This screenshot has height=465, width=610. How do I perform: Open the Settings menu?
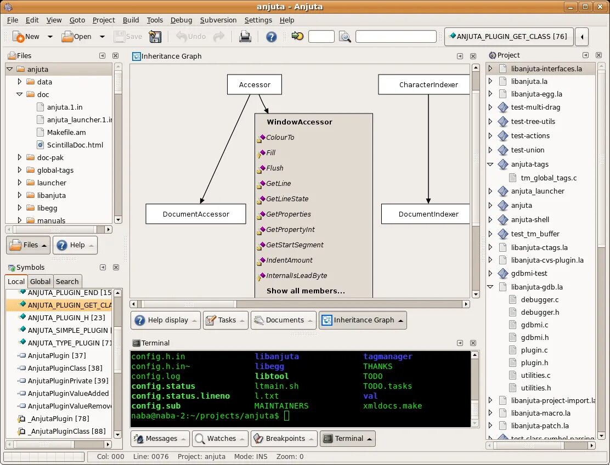pyautogui.click(x=258, y=20)
